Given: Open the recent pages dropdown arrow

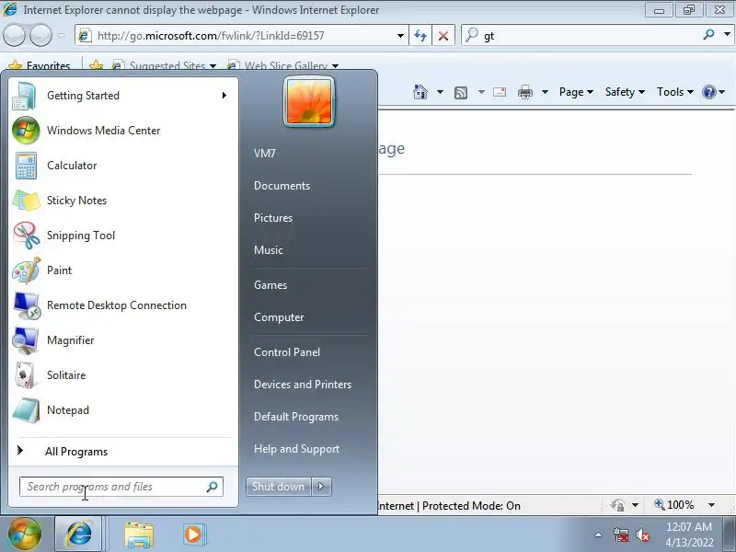Looking at the screenshot, I should click(x=62, y=36).
